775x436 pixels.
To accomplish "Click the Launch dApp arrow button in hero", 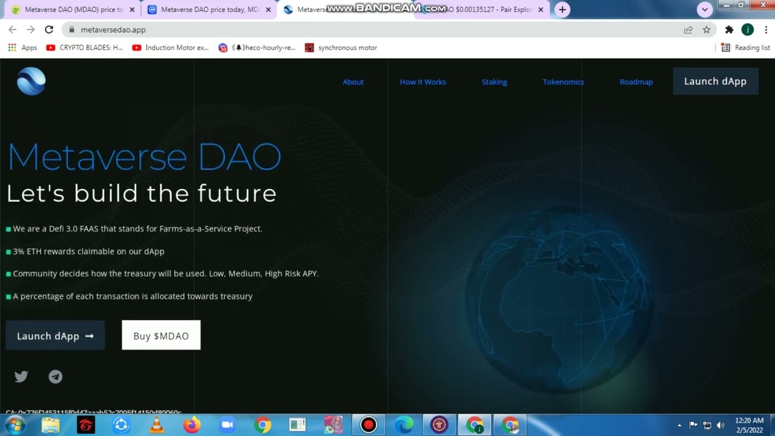I will click(x=55, y=335).
